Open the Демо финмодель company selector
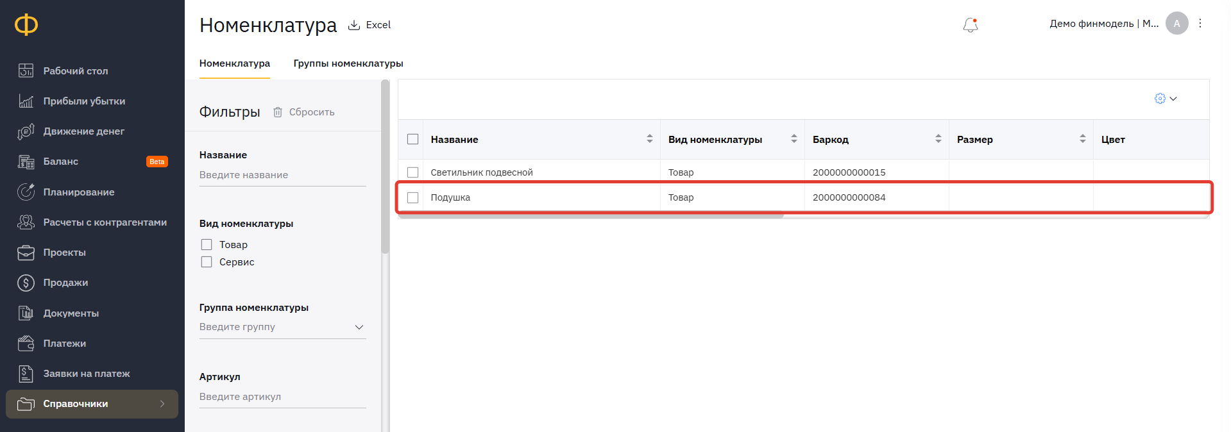The height and width of the screenshot is (432, 1231). (x=1104, y=24)
